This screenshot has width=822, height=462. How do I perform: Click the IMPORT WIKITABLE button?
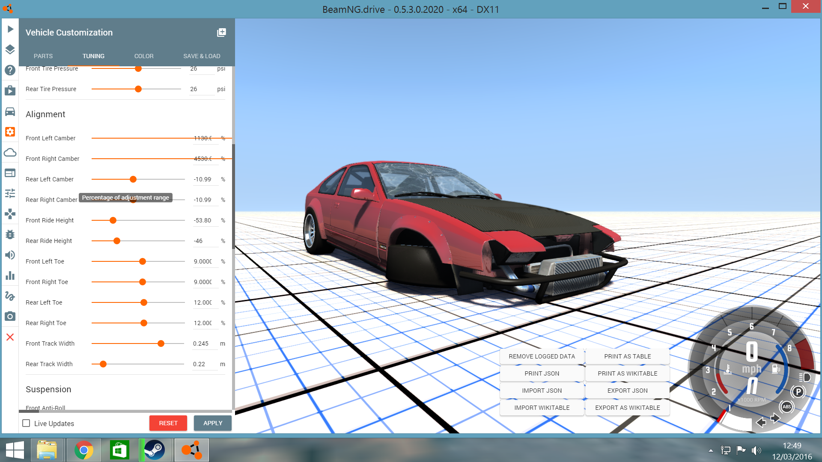click(x=542, y=408)
